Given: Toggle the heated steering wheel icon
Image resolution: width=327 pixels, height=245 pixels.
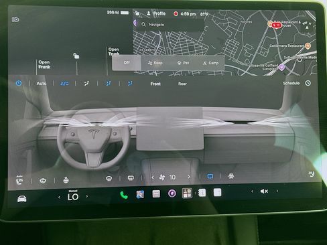Looking at the screenshot, I should [66, 180].
